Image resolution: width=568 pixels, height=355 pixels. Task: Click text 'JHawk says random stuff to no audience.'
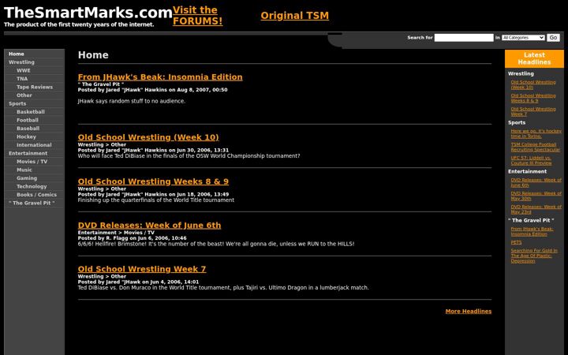132,101
